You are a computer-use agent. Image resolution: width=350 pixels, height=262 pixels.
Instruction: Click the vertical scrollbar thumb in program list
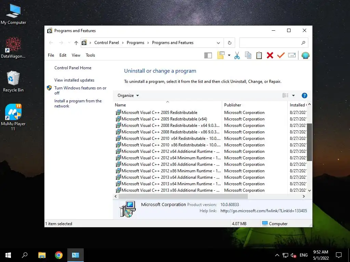(309, 142)
